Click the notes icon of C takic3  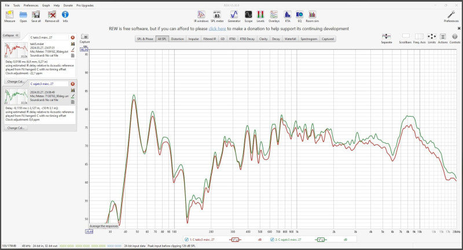pos(73,55)
